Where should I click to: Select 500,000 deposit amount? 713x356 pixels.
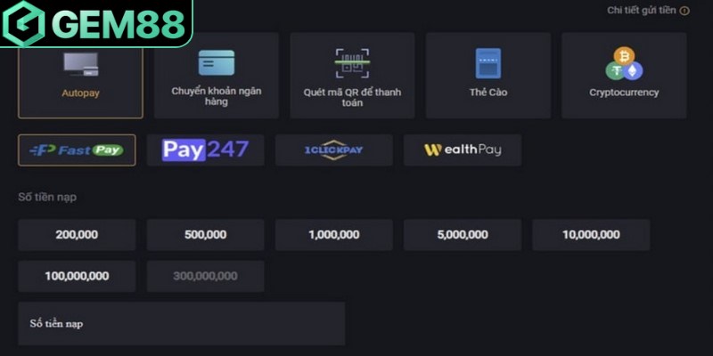tap(205, 235)
